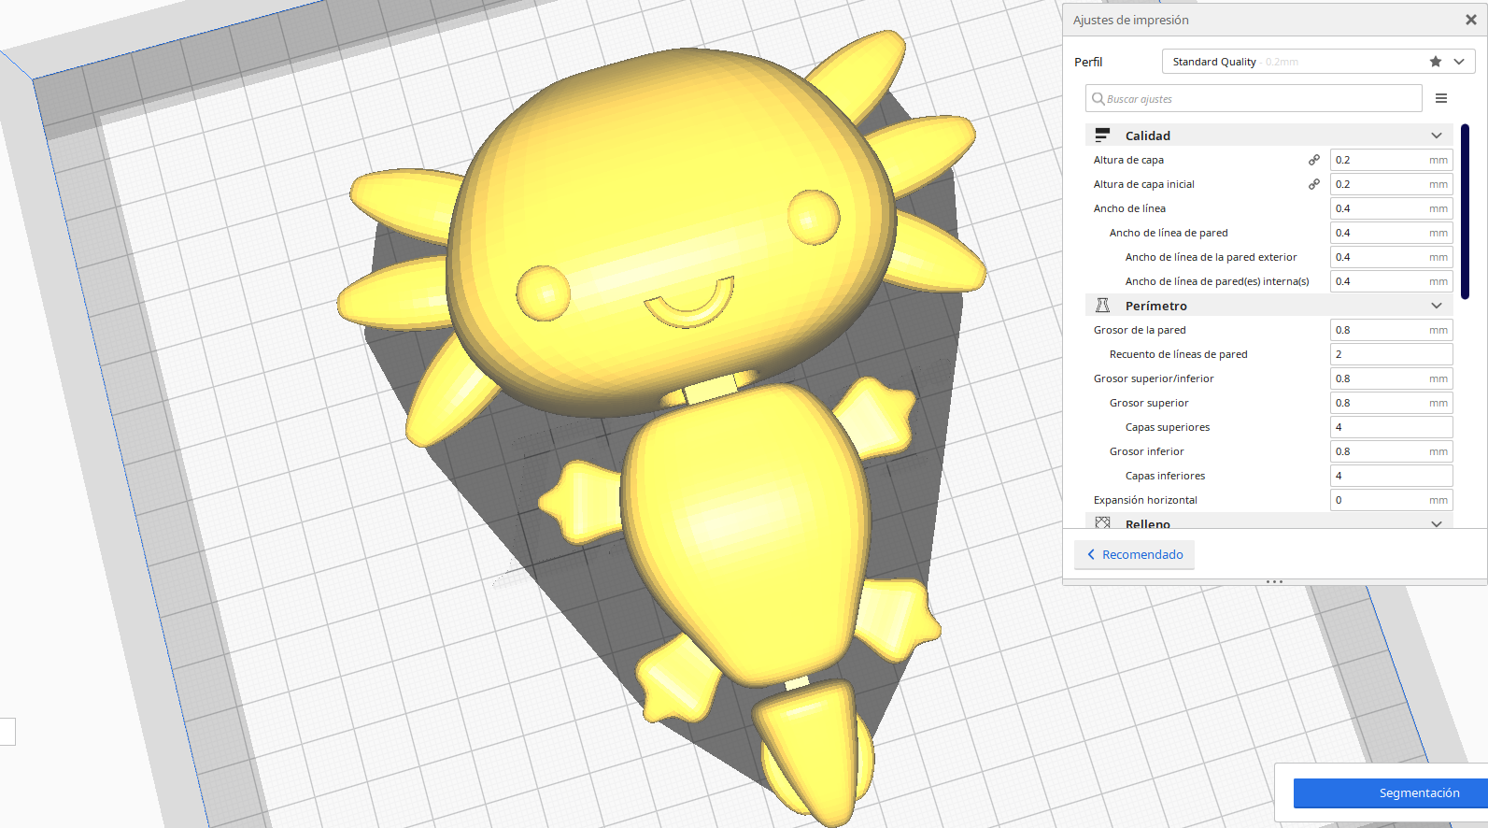Click the Relleno category icon
This screenshot has height=828, width=1488.
(x=1102, y=522)
